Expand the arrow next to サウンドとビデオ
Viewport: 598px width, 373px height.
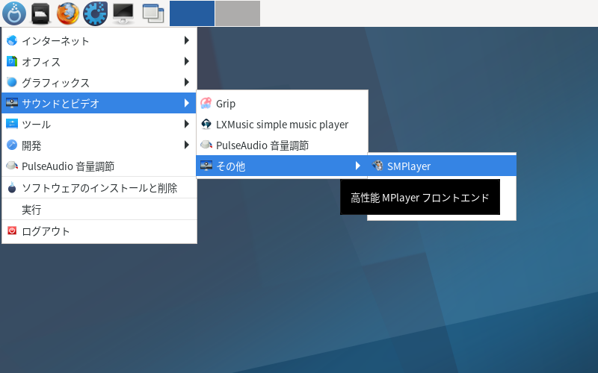pos(186,103)
